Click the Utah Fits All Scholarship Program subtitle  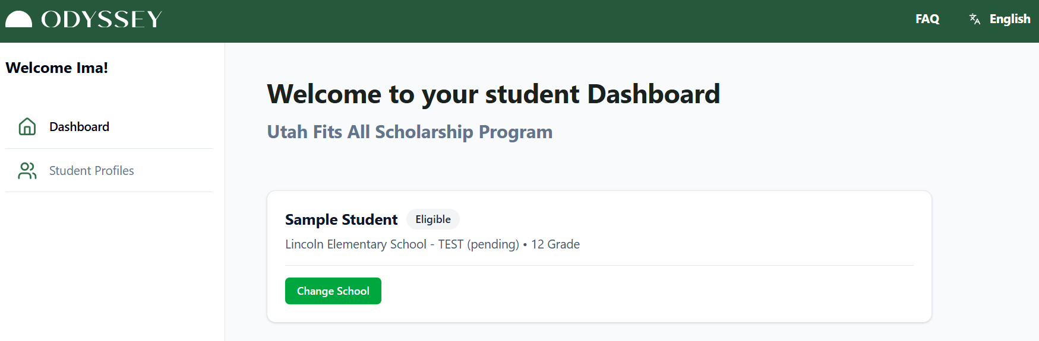click(409, 132)
